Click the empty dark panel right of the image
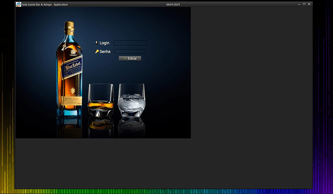333x194 pixels. point(251,73)
